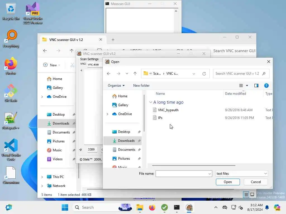Open help in the Open dialog
Screen dimensions: 286x214
266,86
